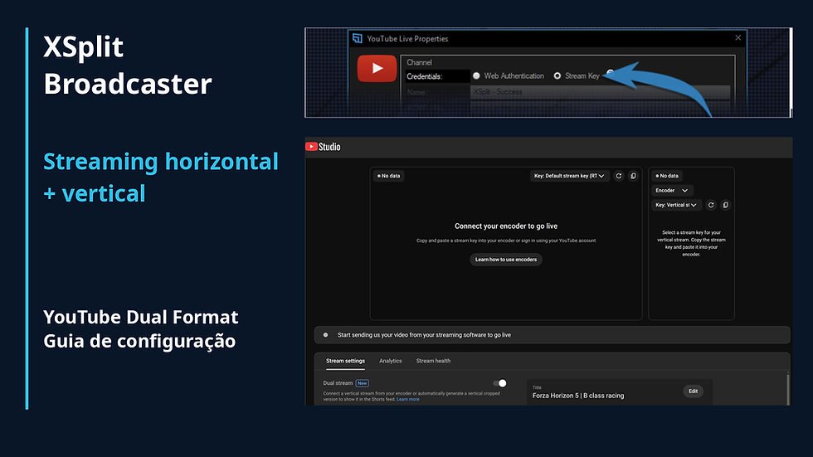Copy the default stream key

633,176
